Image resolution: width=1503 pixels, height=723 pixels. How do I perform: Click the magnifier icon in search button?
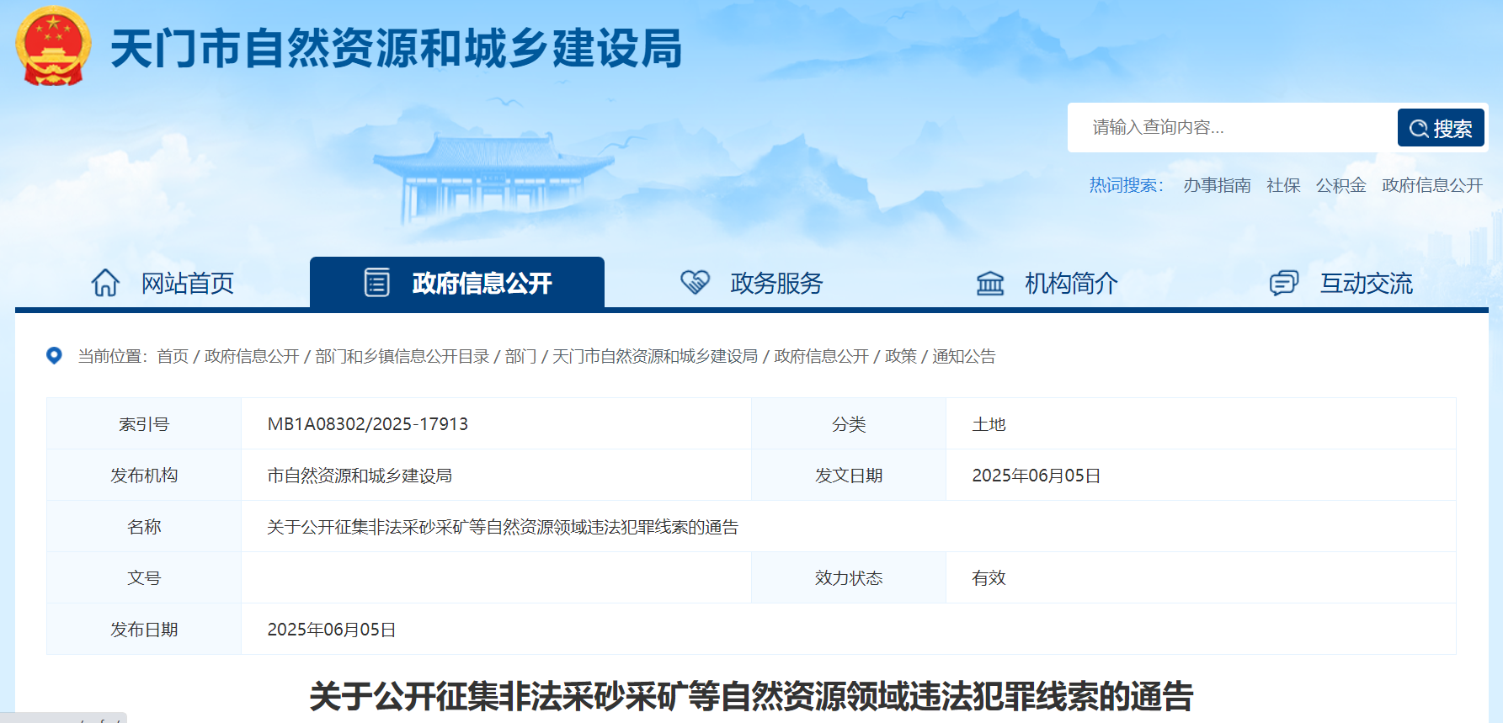point(1419,129)
